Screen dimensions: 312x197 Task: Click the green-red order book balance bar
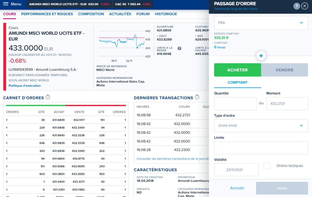[66, 105]
